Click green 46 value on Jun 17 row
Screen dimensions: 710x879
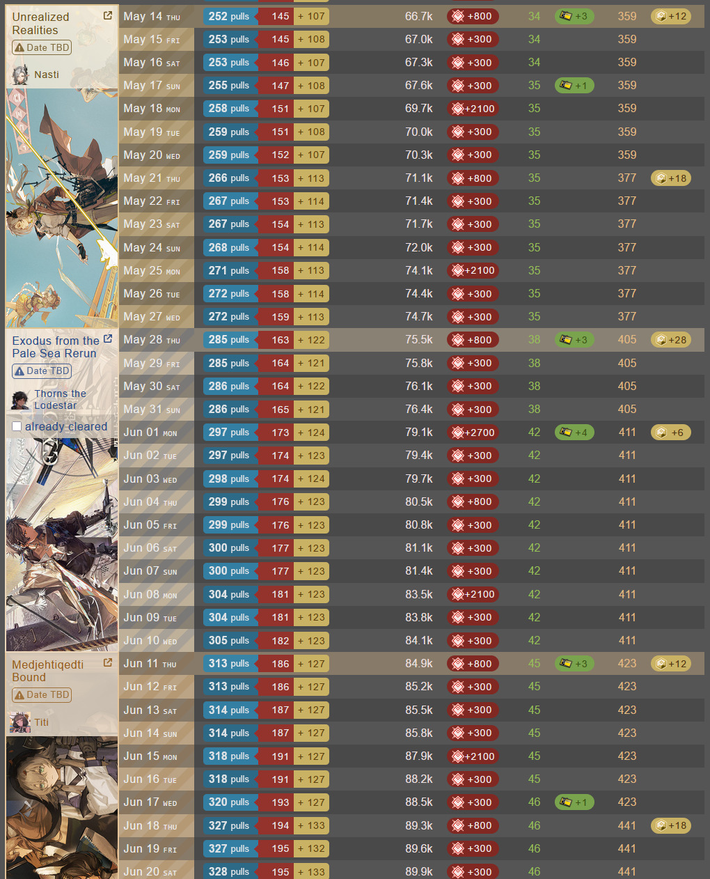(534, 802)
